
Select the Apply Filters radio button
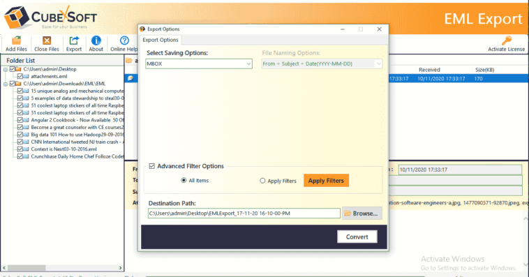pos(262,181)
